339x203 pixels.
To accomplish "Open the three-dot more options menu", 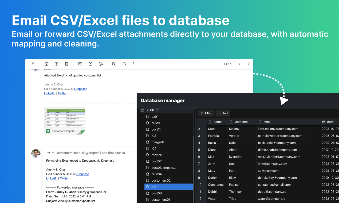I will point(134,64).
